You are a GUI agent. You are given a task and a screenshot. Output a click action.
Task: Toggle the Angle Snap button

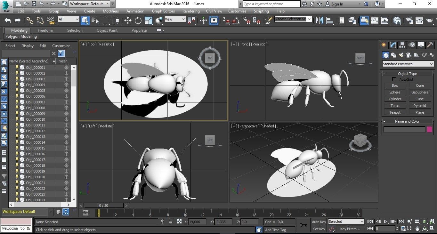point(236,20)
